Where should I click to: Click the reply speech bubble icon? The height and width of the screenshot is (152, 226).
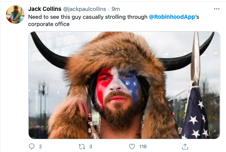click(32, 146)
